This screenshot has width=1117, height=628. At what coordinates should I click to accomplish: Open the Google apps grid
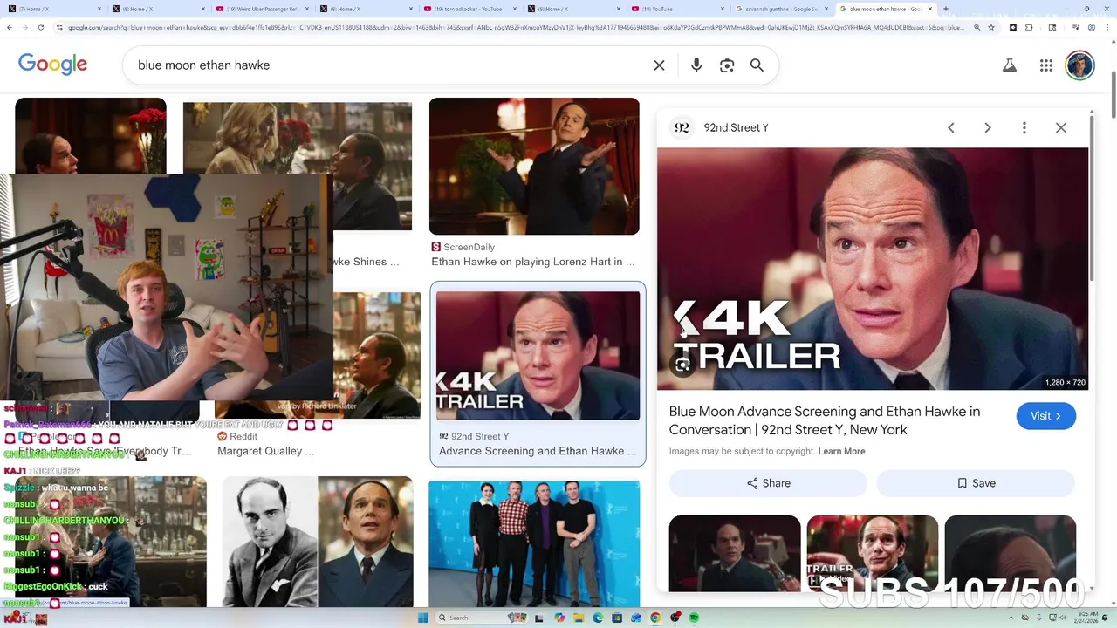coord(1046,65)
